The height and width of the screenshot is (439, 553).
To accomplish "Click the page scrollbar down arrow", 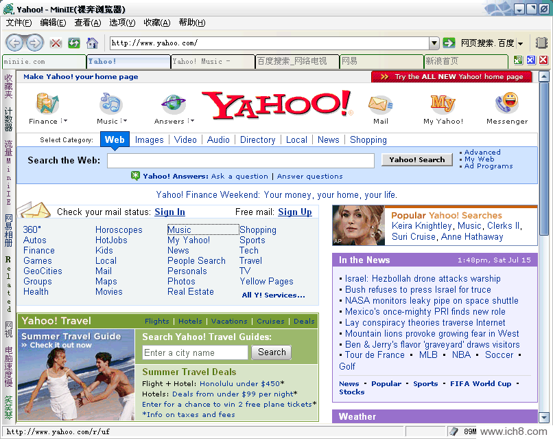I will point(544,418).
